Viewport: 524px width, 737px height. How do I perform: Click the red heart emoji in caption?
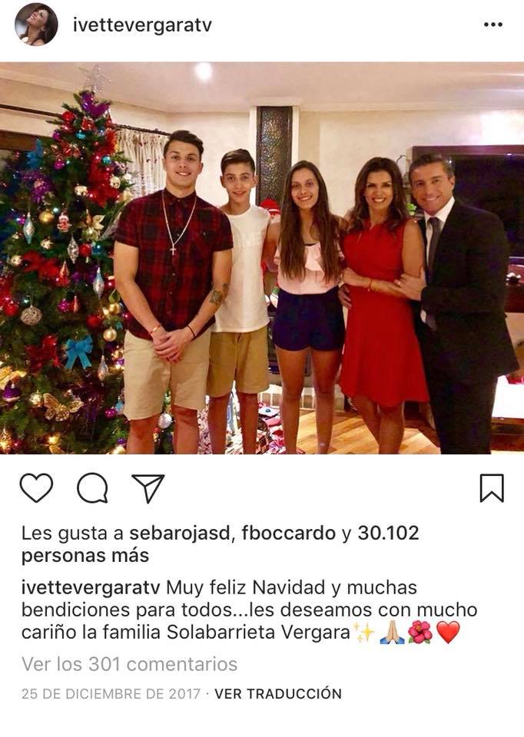(448, 633)
